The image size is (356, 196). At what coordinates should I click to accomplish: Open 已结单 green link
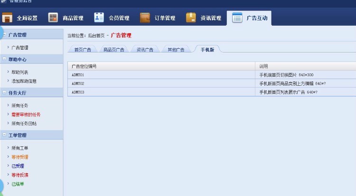tap(18, 184)
